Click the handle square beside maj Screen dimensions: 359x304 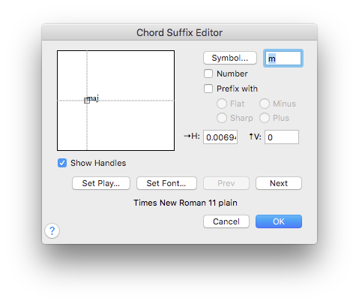coord(87,101)
